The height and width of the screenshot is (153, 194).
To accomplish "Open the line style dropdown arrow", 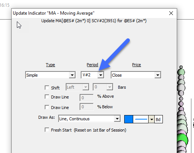I will click(x=152, y=119).
